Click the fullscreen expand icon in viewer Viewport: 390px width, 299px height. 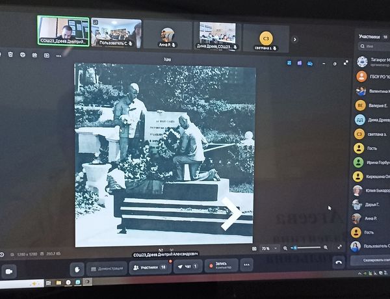point(339,246)
